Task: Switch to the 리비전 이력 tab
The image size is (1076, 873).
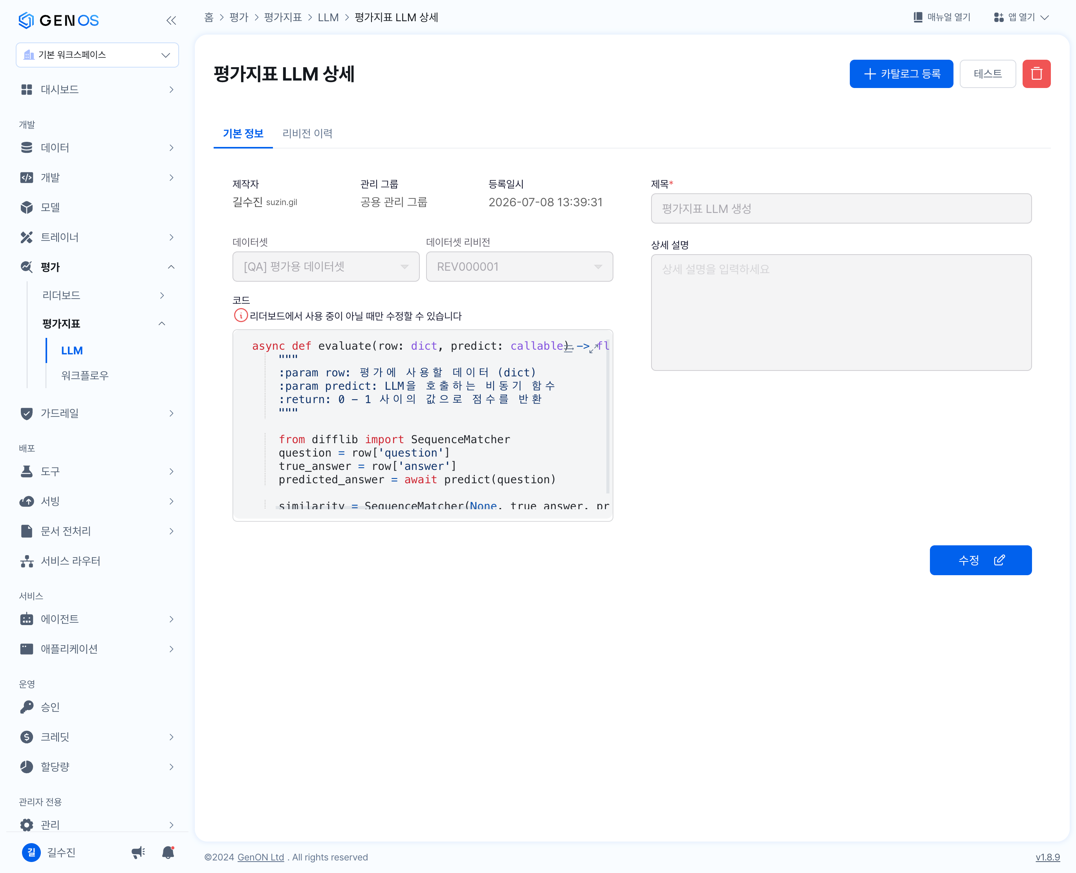Action: click(x=307, y=133)
